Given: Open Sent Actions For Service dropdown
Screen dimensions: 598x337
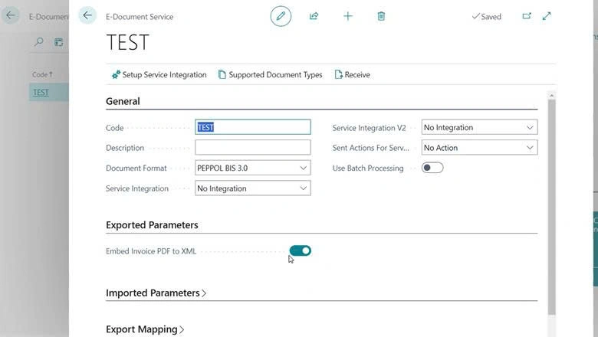Looking at the screenshot, I should pos(479,148).
